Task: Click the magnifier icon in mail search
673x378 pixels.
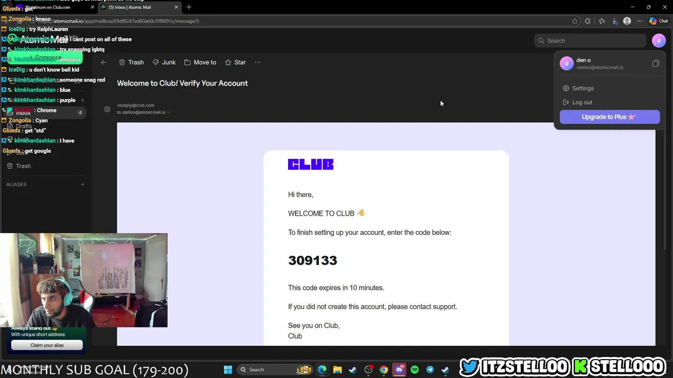Action: click(541, 41)
